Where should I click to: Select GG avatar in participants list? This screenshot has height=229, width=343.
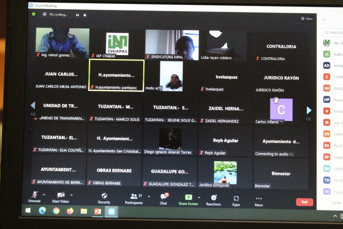coord(326,88)
